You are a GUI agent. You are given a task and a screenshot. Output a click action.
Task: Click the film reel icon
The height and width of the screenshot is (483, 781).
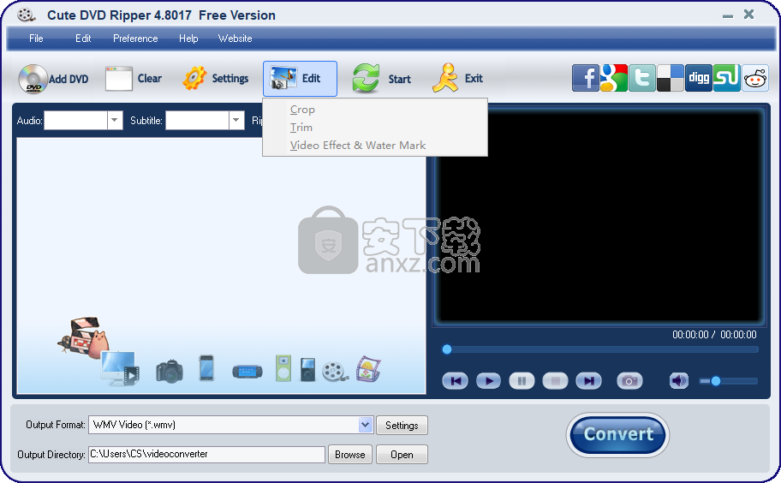(335, 372)
